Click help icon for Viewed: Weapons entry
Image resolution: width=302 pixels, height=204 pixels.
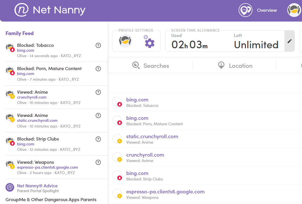(x=98, y=162)
